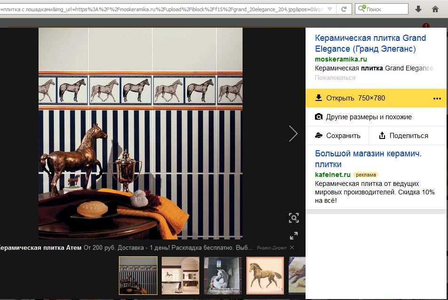The height and width of the screenshot is (300, 448).
Task: Click the Пожаловаться report link
Action: click(335, 77)
